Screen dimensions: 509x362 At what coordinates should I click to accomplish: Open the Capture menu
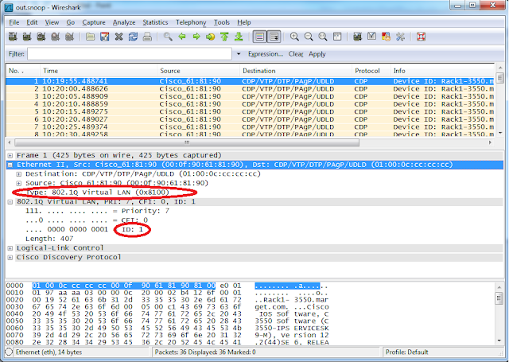[x=94, y=22]
